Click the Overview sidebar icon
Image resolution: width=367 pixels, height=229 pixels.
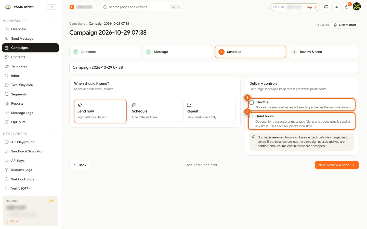7,29
